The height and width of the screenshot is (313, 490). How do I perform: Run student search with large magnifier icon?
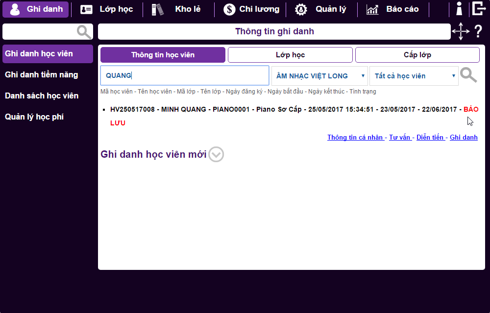click(x=468, y=75)
